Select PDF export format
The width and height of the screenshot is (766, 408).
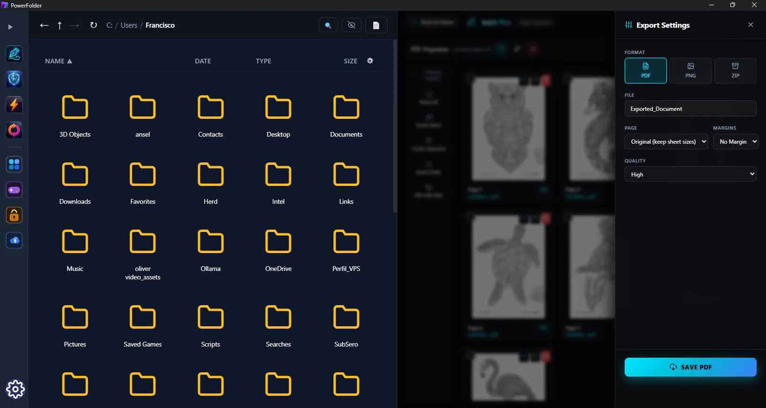tap(646, 70)
